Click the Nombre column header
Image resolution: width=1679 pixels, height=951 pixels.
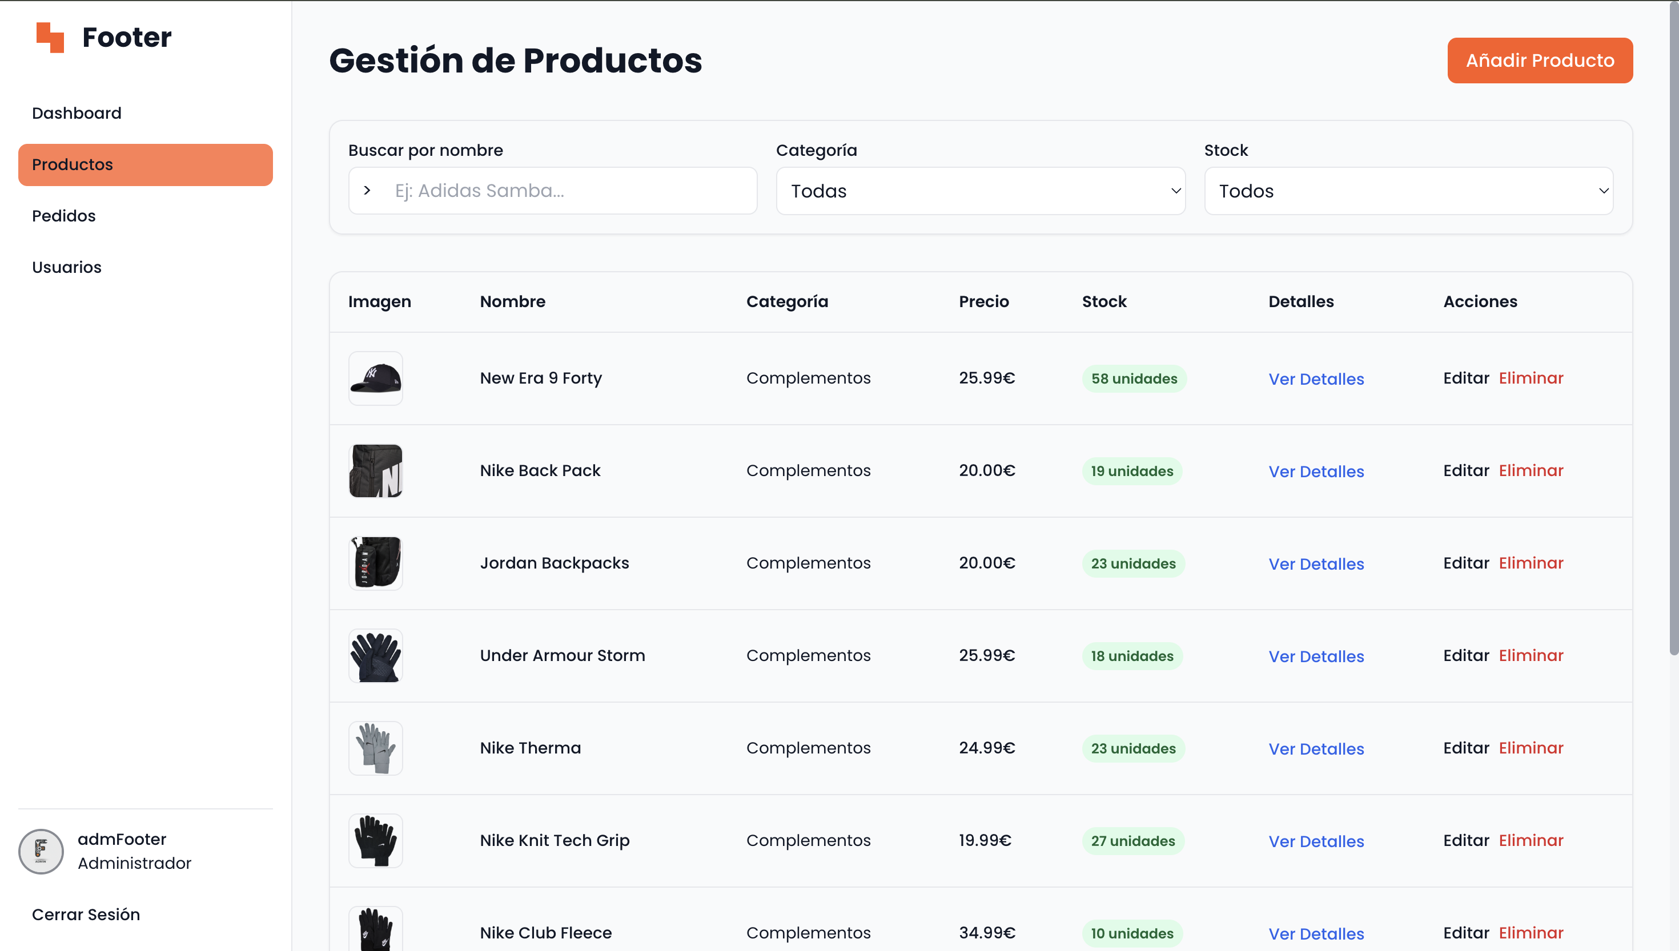coord(512,302)
